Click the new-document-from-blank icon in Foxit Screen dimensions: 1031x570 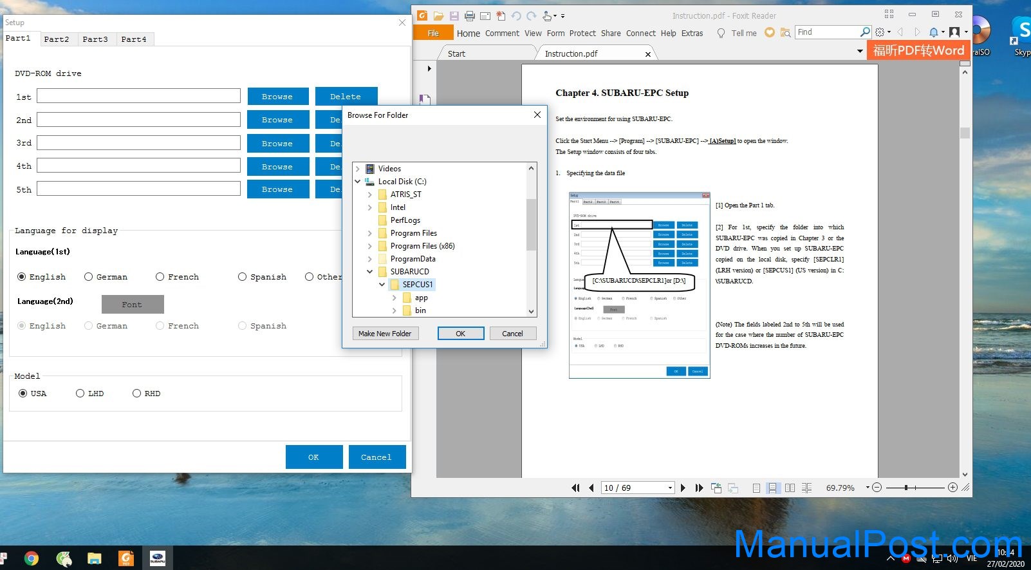pyautogui.click(x=501, y=15)
